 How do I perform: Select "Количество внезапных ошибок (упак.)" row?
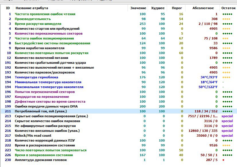tap(119, 131)
